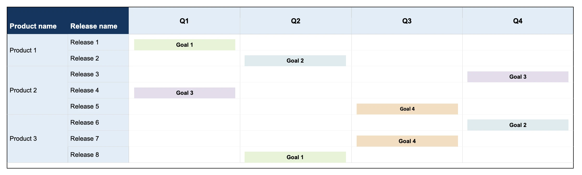
Task: Select the Goal 3 bar in Release 3 row
Action: (x=518, y=77)
